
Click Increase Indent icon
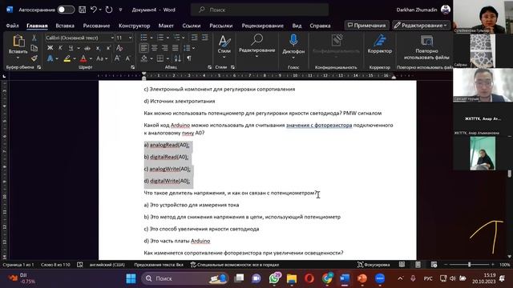pos(205,38)
